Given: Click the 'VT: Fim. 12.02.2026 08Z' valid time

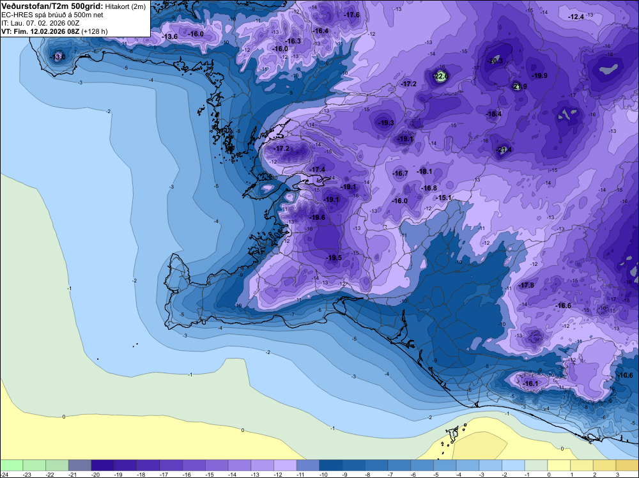Looking at the screenshot, I should (40, 31).
